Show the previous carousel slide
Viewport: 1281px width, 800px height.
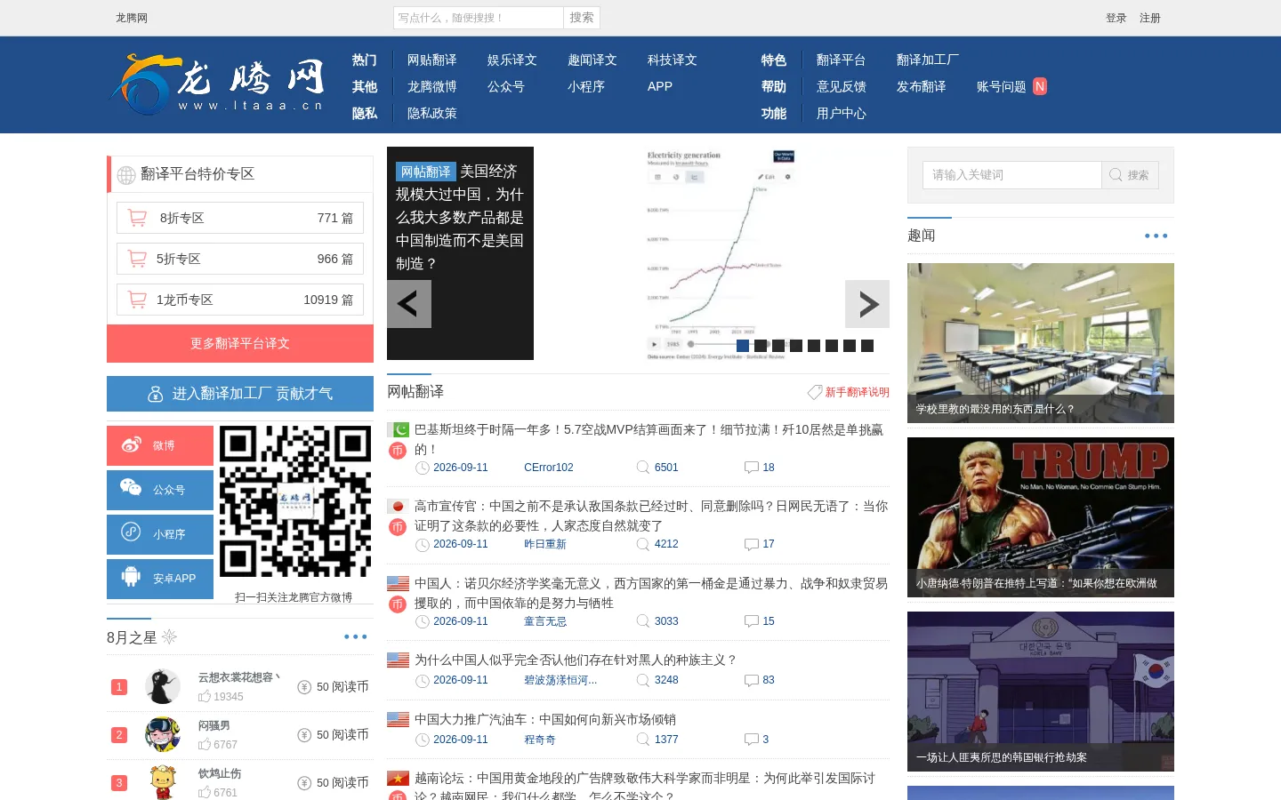click(x=409, y=304)
